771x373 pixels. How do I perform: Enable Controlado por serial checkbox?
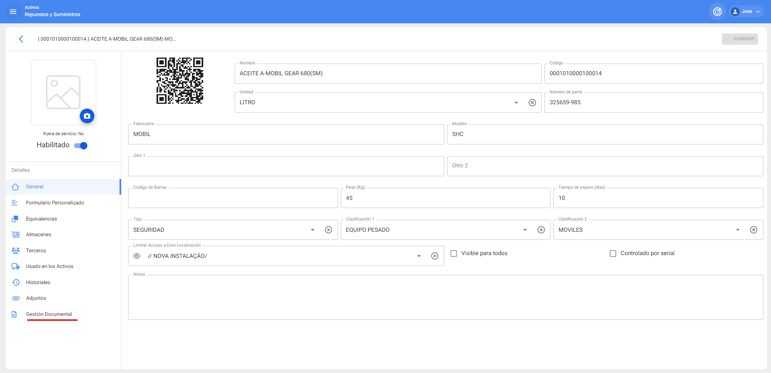(x=613, y=253)
